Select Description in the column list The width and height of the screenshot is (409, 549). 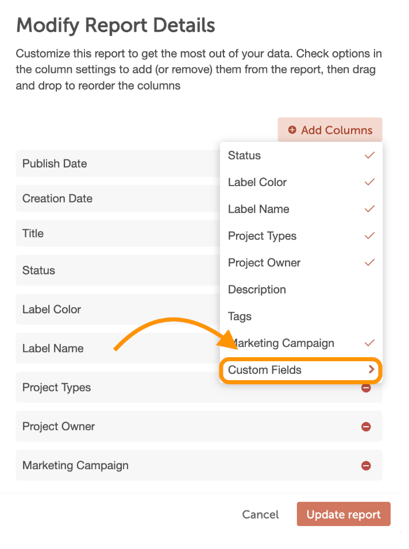(257, 289)
